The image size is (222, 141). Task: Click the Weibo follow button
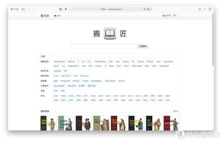[x=167, y=16]
